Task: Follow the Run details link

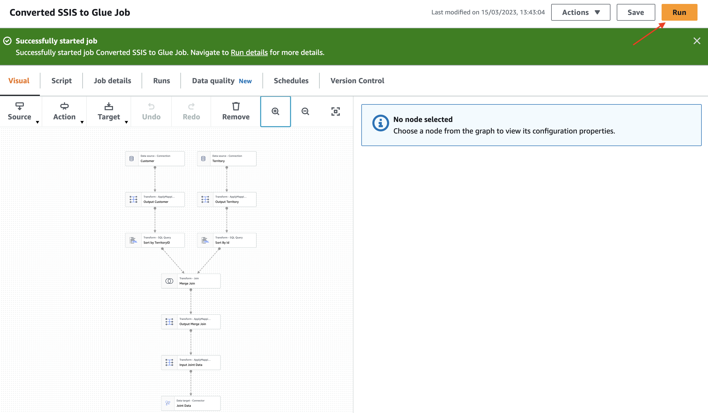Action: click(249, 52)
